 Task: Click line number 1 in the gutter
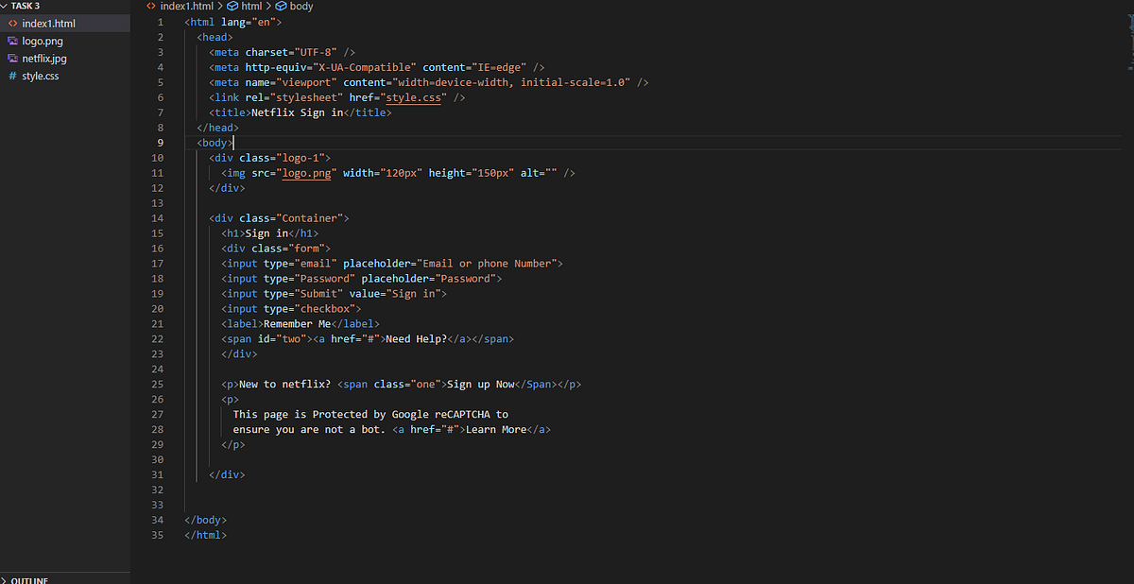[161, 22]
